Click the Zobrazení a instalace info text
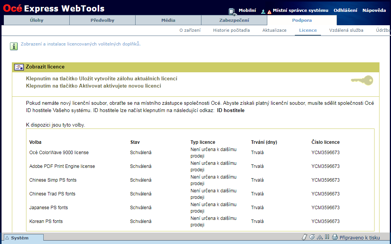The height and width of the screenshot is (244, 391). (80, 44)
